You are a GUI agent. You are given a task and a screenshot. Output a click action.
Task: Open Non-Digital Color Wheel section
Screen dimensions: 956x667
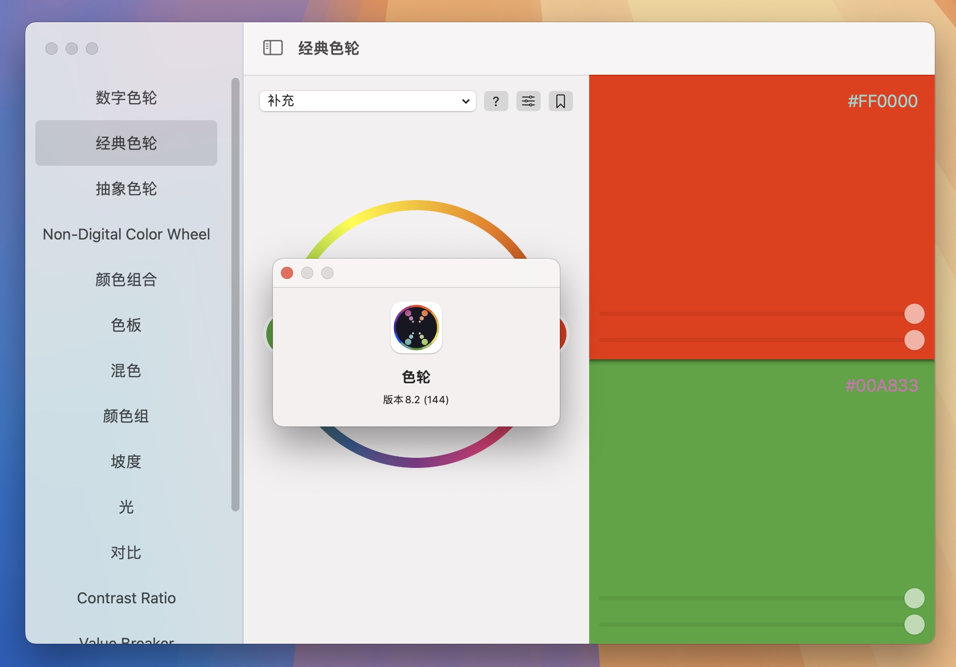126,234
